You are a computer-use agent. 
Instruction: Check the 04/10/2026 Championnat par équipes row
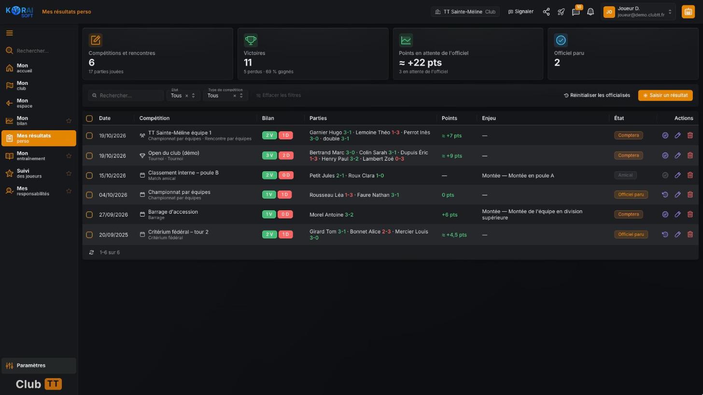coord(89,195)
